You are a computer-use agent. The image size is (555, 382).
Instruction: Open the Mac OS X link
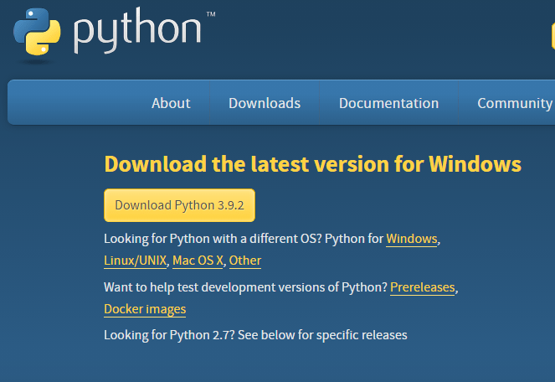tap(198, 261)
